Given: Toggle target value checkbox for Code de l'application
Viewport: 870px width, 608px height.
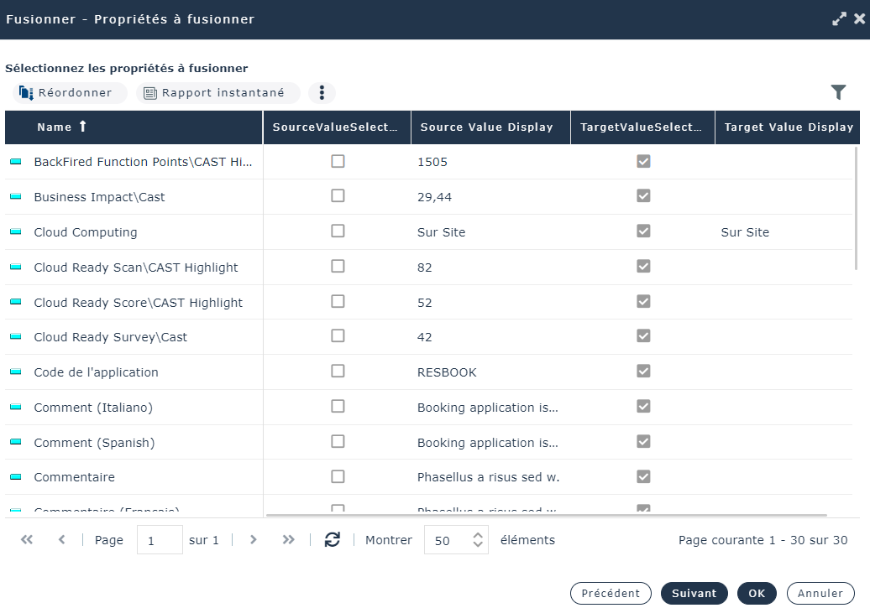Looking at the screenshot, I should [643, 371].
